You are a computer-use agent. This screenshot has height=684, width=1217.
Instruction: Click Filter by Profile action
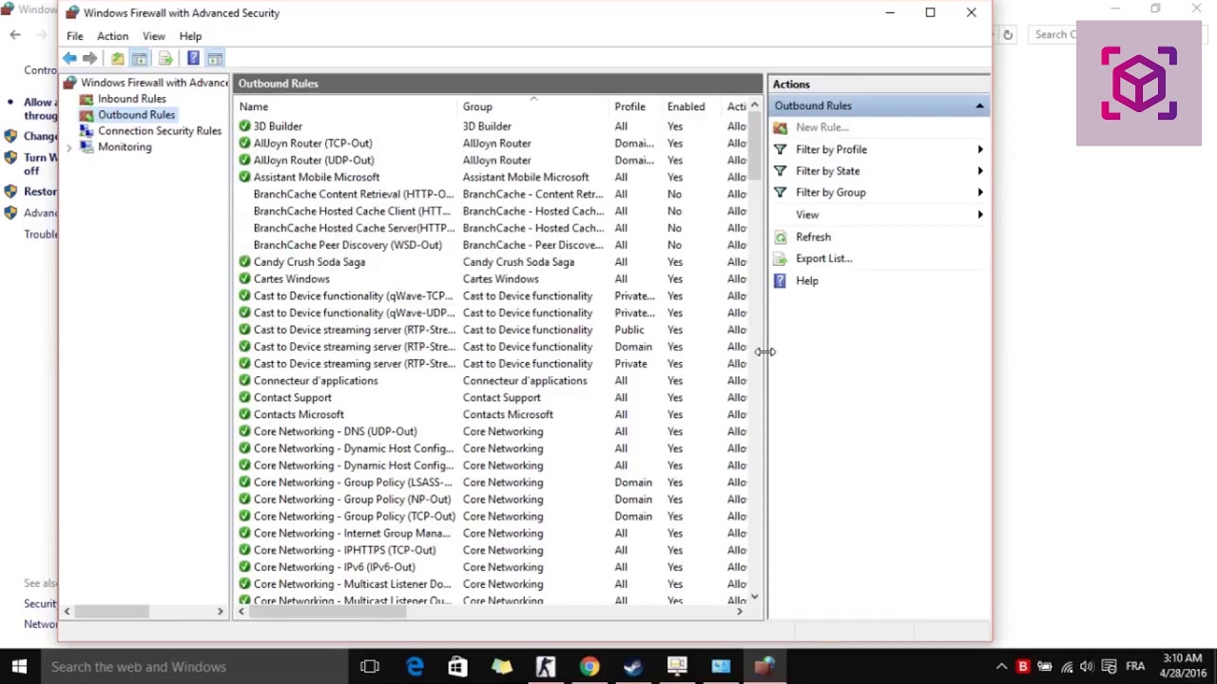(x=831, y=150)
